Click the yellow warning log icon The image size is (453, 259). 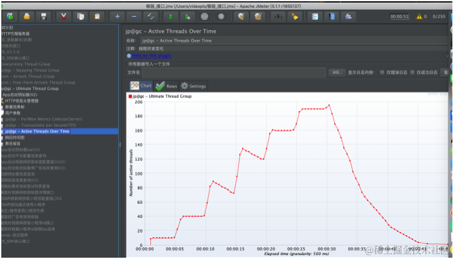pos(419,17)
